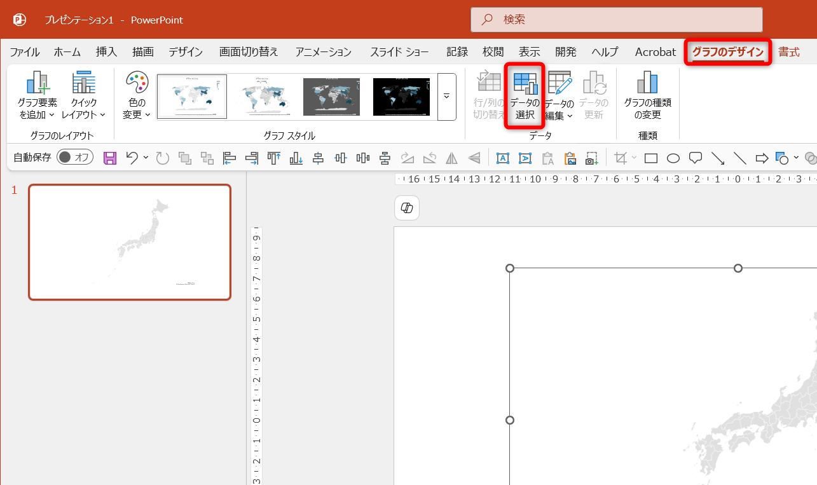This screenshot has width=817, height=485.
Task: Select the diagonal arrow line tool
Action: (718, 158)
